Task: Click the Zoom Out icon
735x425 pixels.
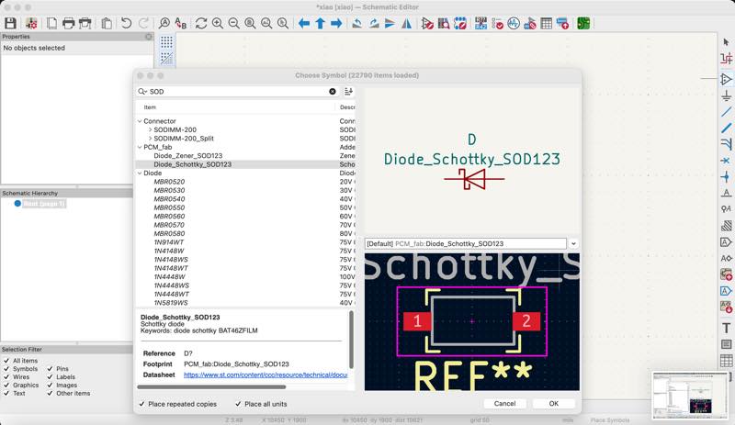Action: 233,23
